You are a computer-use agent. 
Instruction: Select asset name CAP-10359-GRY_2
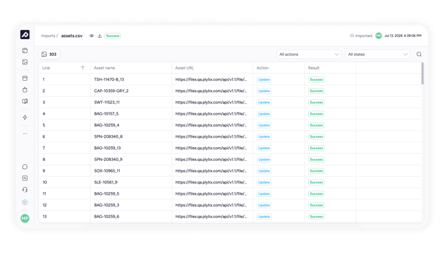[x=111, y=91]
